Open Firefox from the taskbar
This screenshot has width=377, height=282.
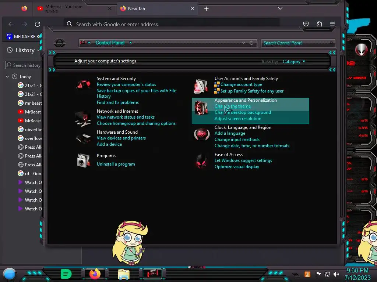(95, 274)
